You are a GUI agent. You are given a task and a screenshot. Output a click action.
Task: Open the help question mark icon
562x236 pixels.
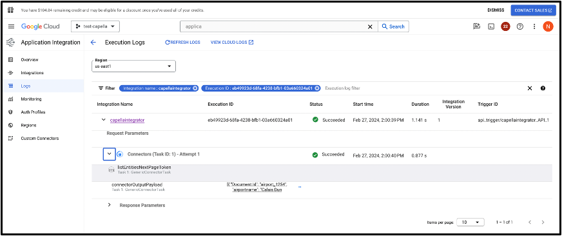pos(520,26)
